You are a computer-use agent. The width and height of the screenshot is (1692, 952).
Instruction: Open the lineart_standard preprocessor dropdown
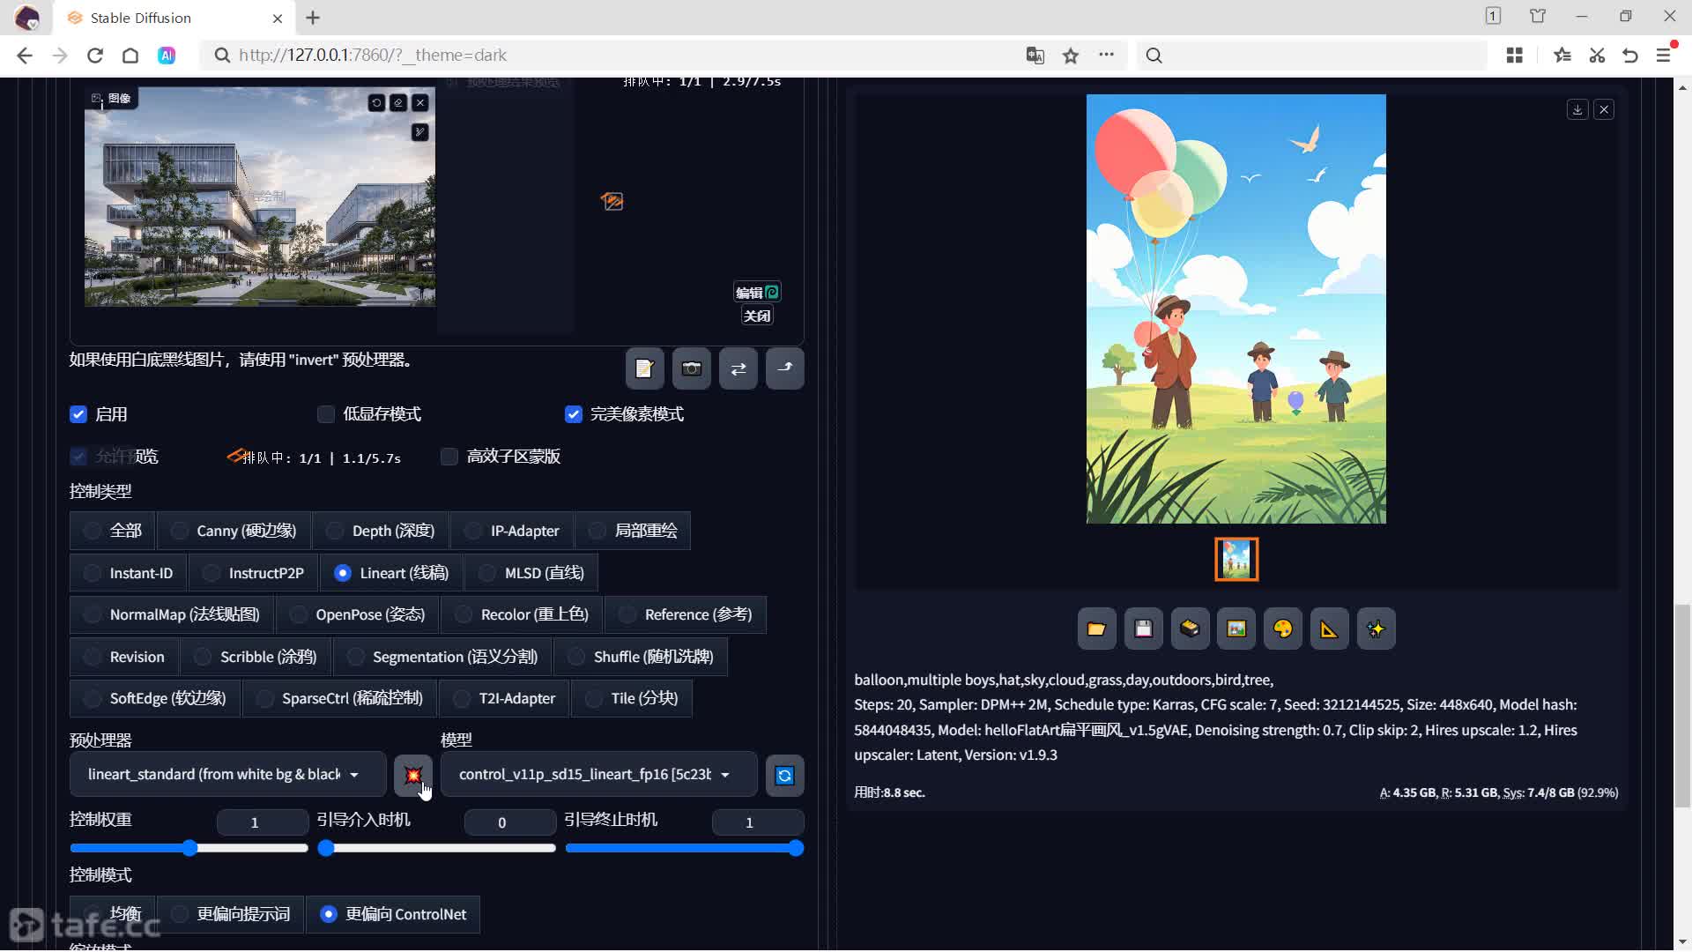227,775
